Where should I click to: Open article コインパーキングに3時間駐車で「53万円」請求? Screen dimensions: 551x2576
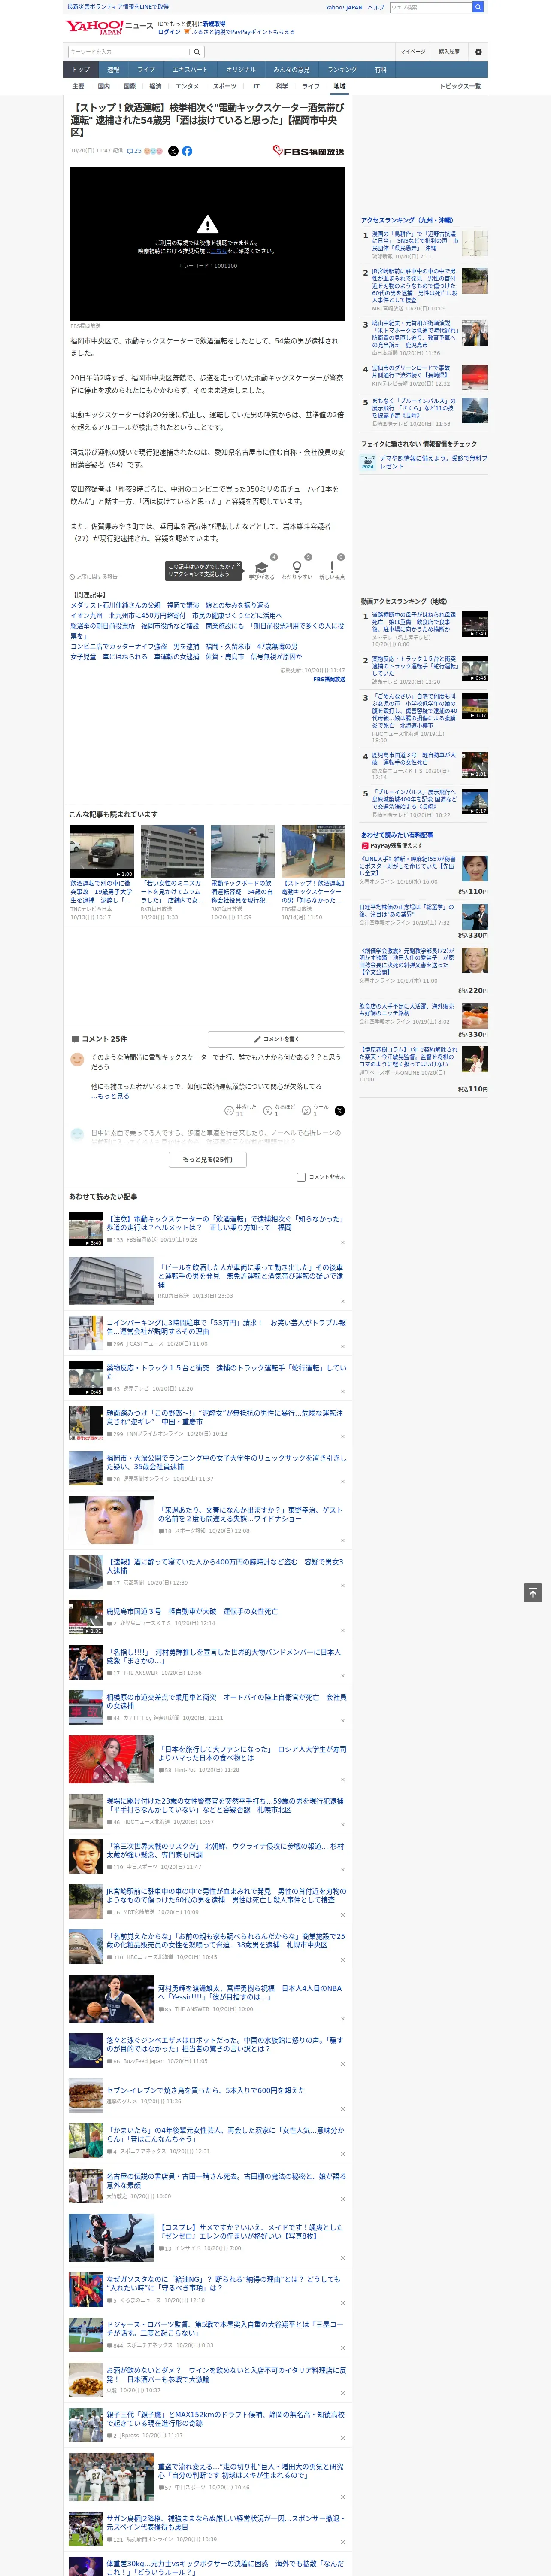226,1327
